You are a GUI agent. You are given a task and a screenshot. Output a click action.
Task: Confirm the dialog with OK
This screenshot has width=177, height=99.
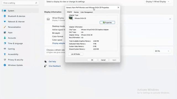[x=92, y=60]
